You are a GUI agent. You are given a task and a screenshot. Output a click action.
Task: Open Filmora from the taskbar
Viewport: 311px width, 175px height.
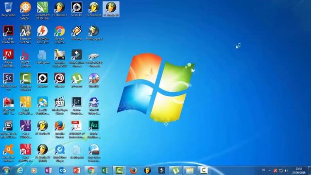coord(161,171)
